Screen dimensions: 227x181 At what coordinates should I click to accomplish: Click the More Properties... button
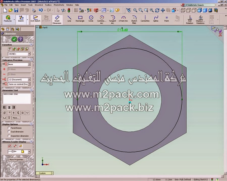point(17,159)
